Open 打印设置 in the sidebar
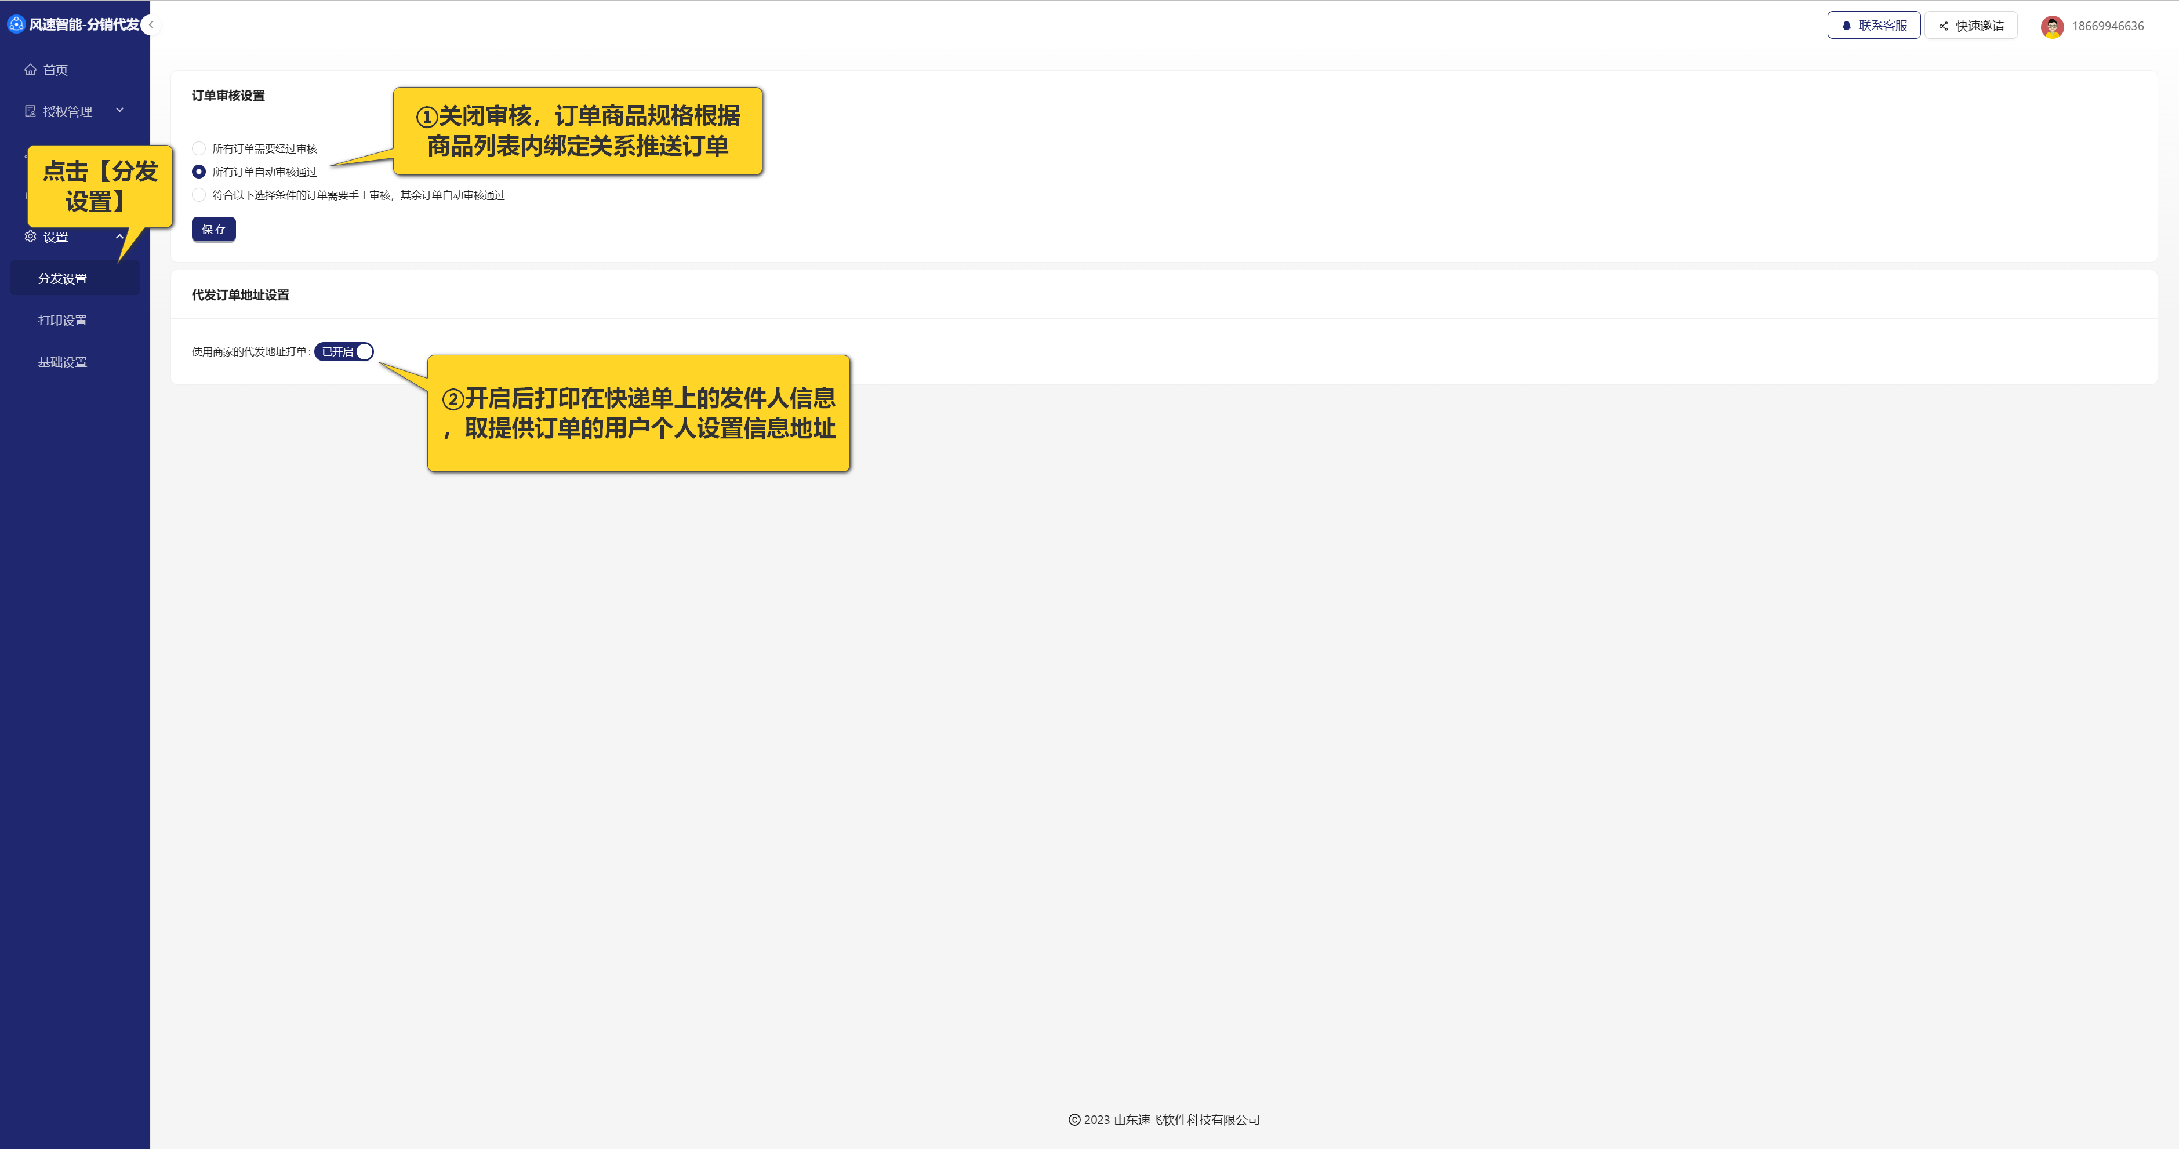 point(63,321)
